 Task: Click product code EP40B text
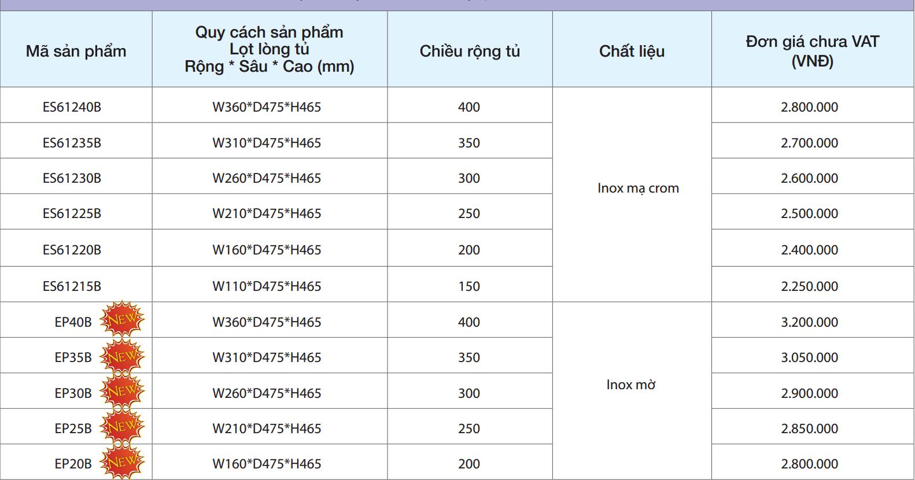(x=73, y=322)
